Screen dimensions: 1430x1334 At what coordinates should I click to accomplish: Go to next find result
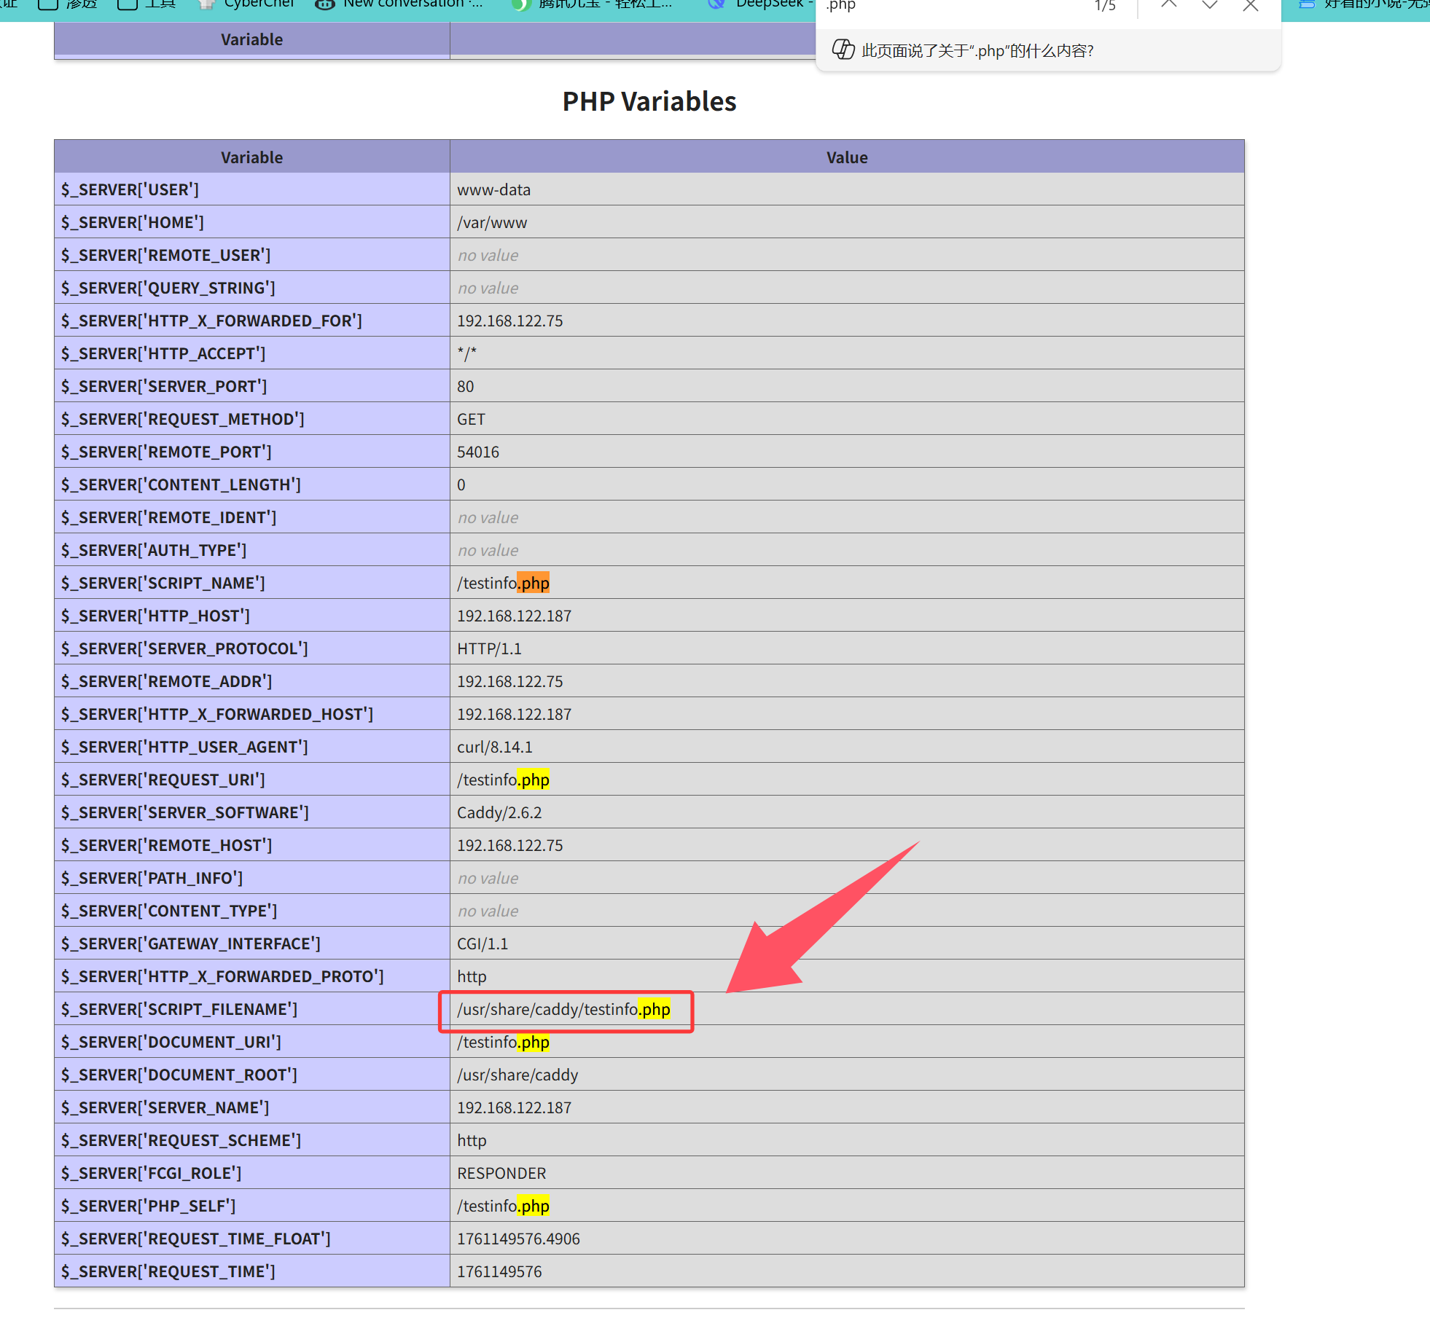click(x=1210, y=6)
